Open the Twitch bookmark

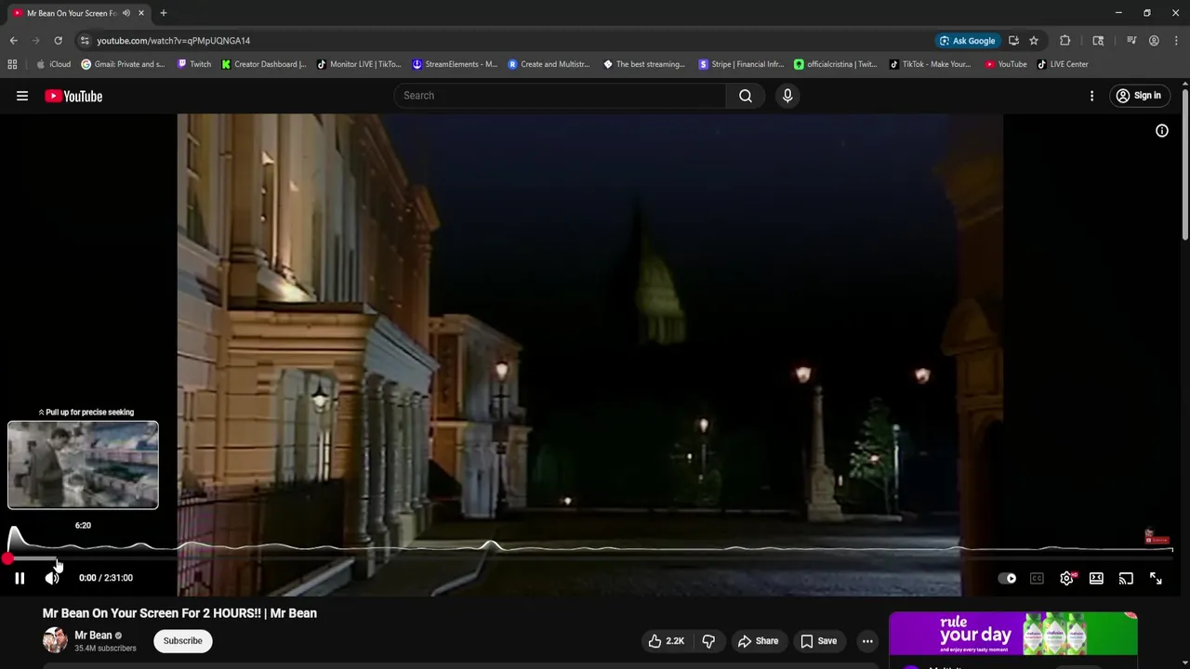194,64
